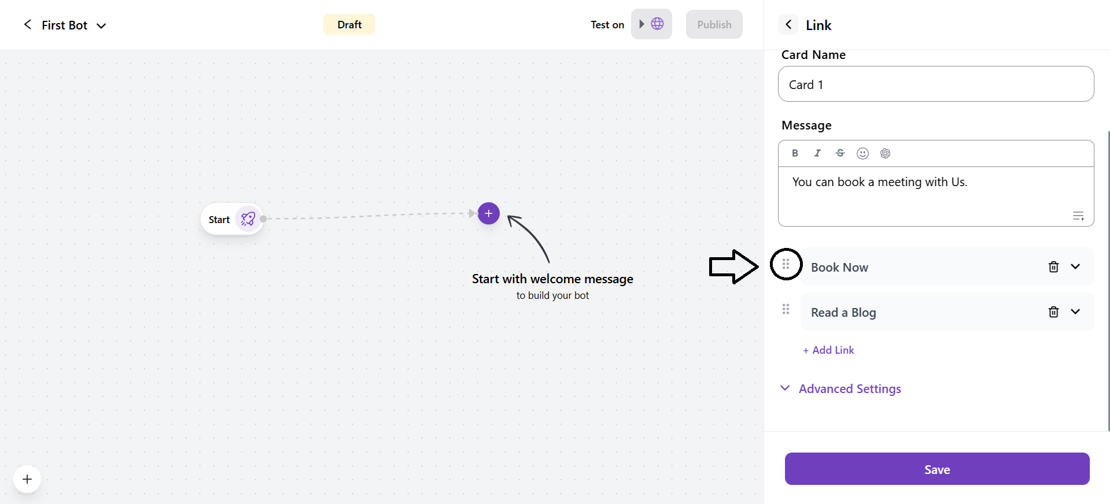Open the emoji picker in message toolbar
This screenshot has height=504, width=1110.
click(862, 153)
